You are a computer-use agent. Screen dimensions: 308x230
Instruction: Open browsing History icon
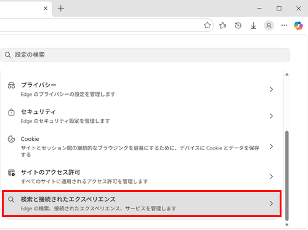click(x=238, y=25)
